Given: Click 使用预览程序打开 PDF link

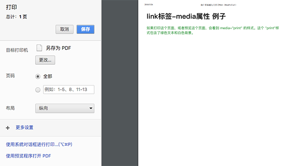Looking at the screenshot, I should point(28,156).
